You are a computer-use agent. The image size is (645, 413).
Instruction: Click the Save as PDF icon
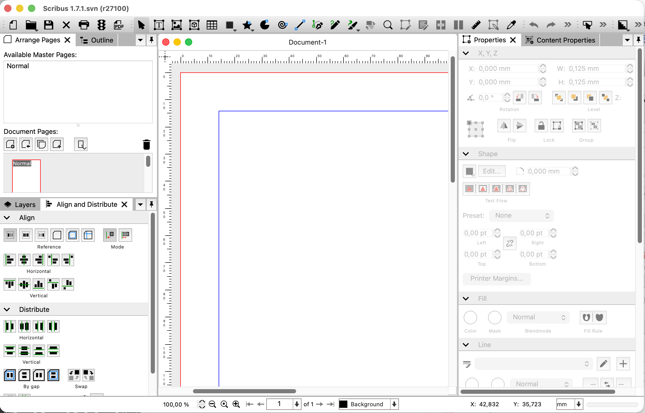(119, 25)
